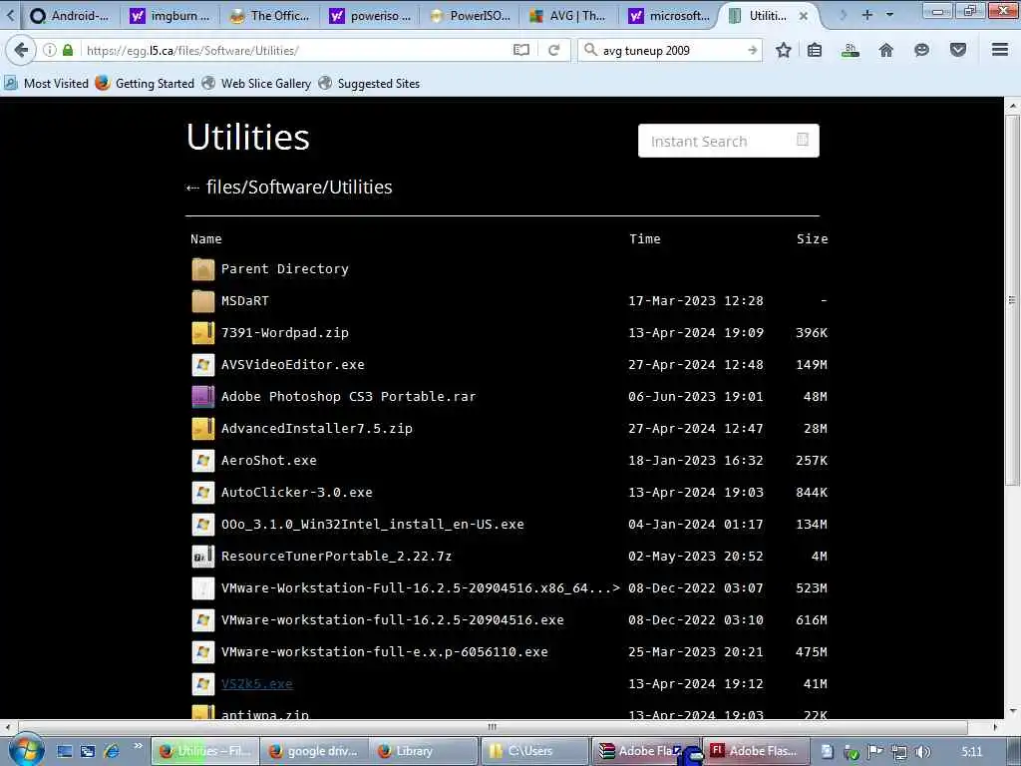This screenshot has height=766, width=1021.
Task: Switch to the microsoft... tab
Action: [x=669, y=16]
